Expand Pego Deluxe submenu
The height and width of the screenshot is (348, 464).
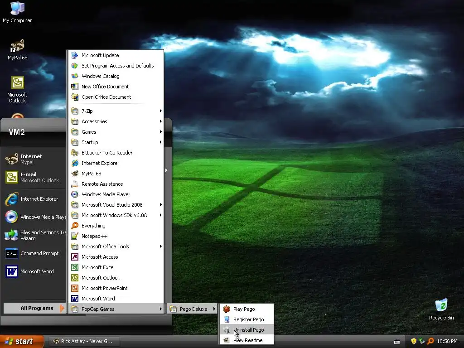coord(192,309)
